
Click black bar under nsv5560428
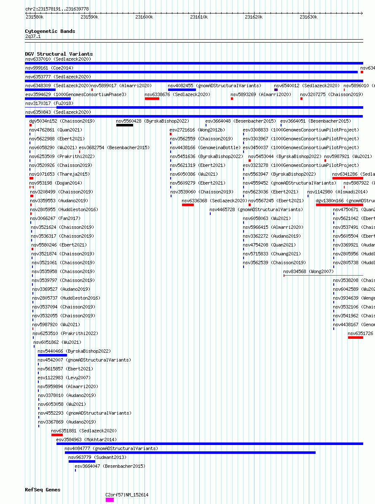125,125
